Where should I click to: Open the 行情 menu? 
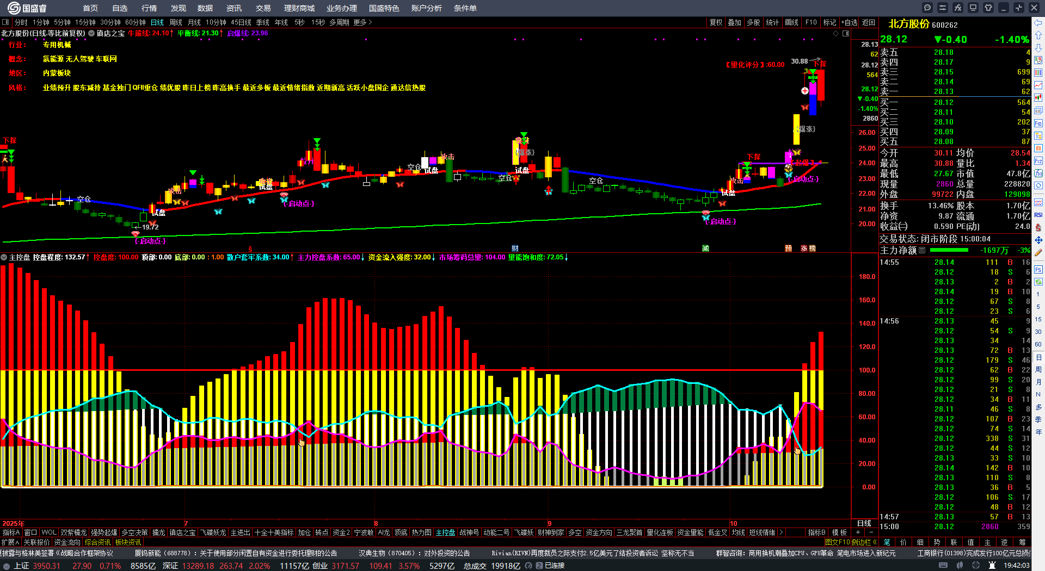coord(149,8)
